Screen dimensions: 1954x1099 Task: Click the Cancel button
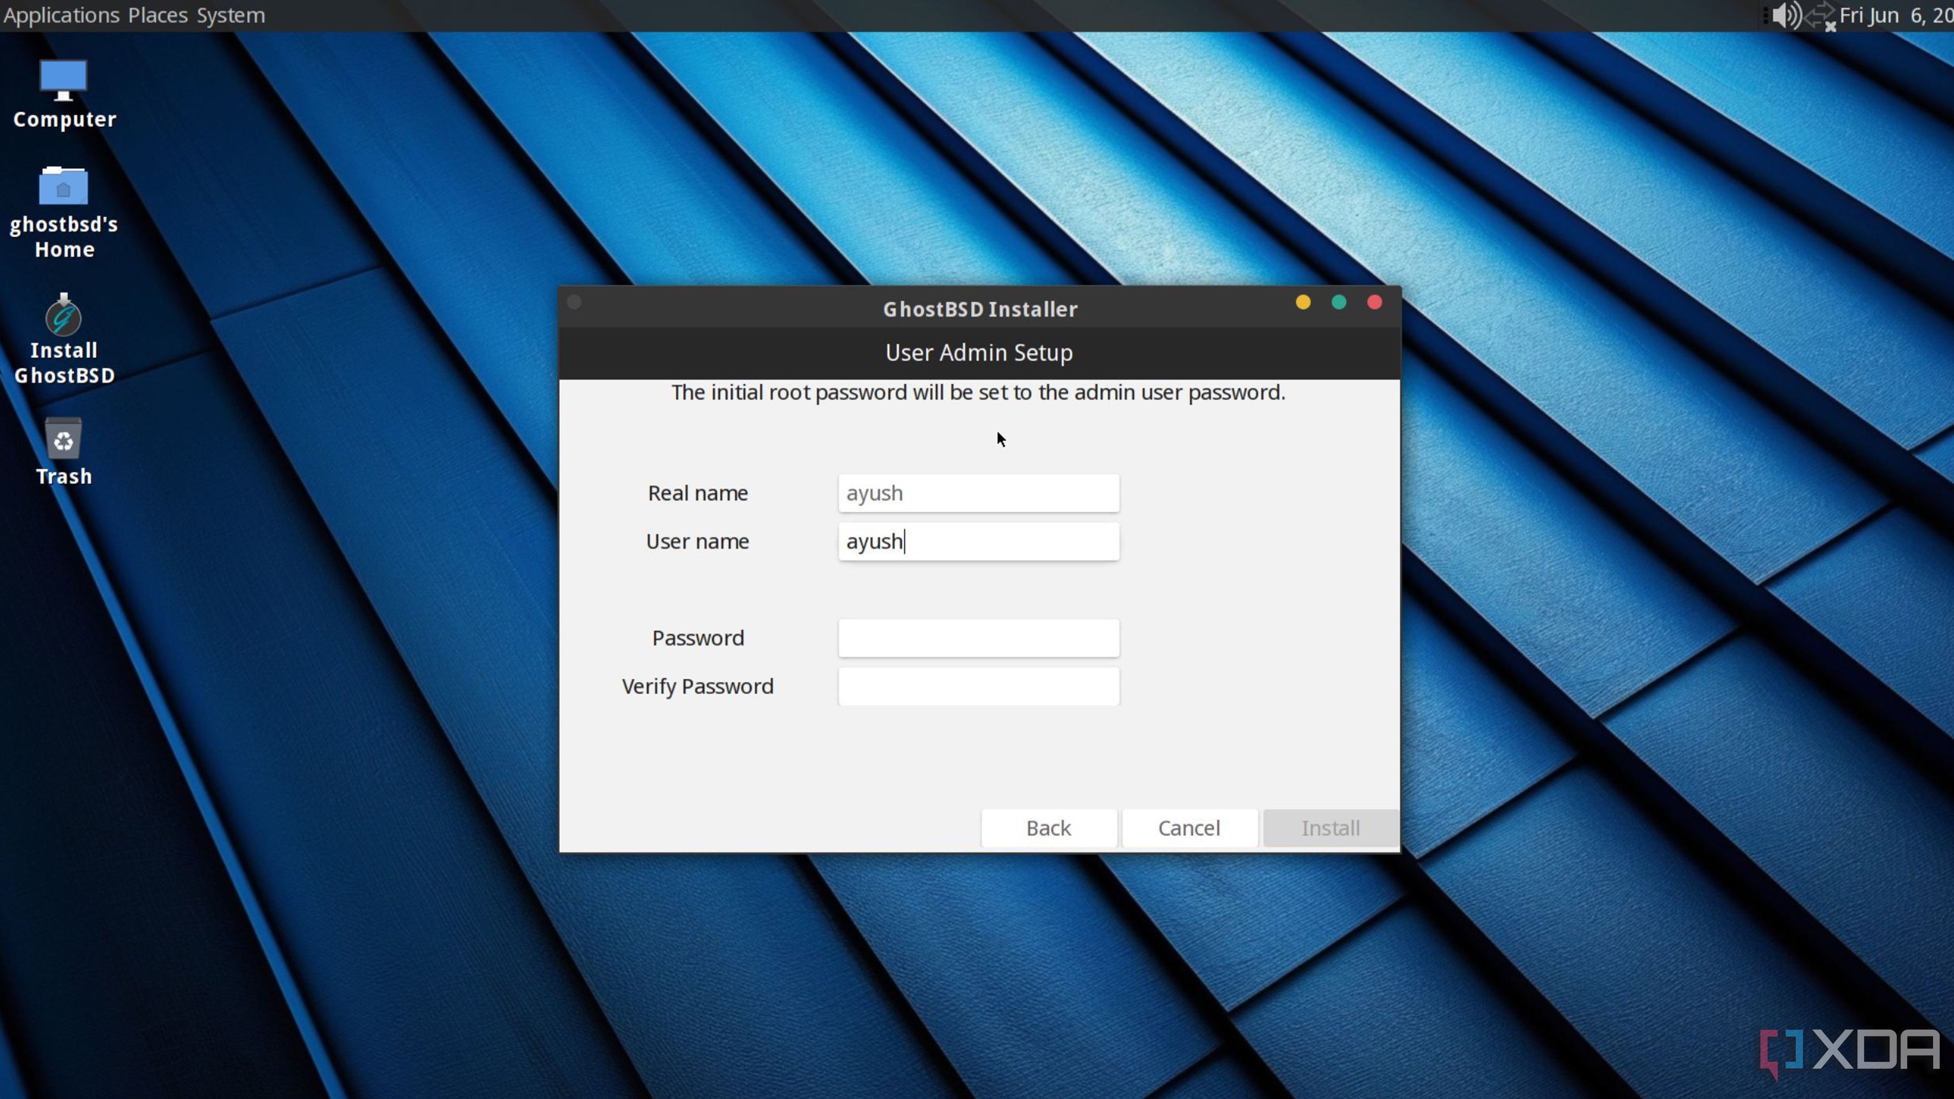tap(1189, 827)
